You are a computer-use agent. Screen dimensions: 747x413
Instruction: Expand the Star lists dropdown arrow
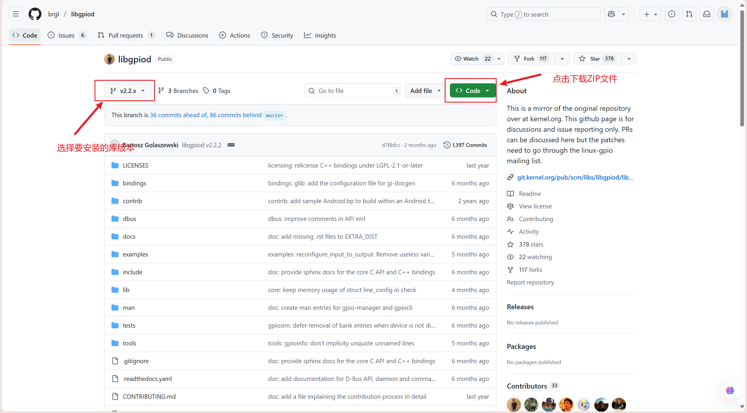(x=629, y=59)
